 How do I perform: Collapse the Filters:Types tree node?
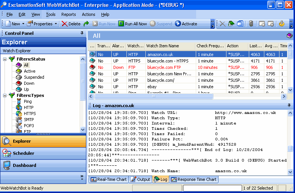pos(5,95)
